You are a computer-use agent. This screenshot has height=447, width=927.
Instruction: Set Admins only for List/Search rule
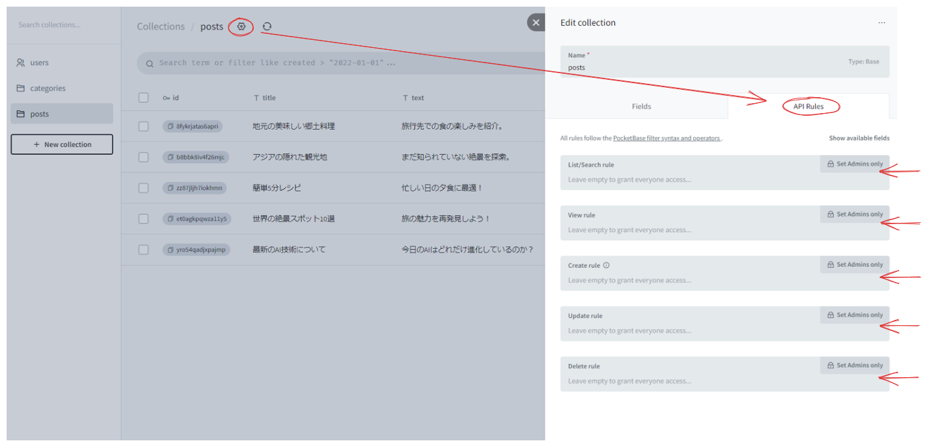[x=855, y=164]
